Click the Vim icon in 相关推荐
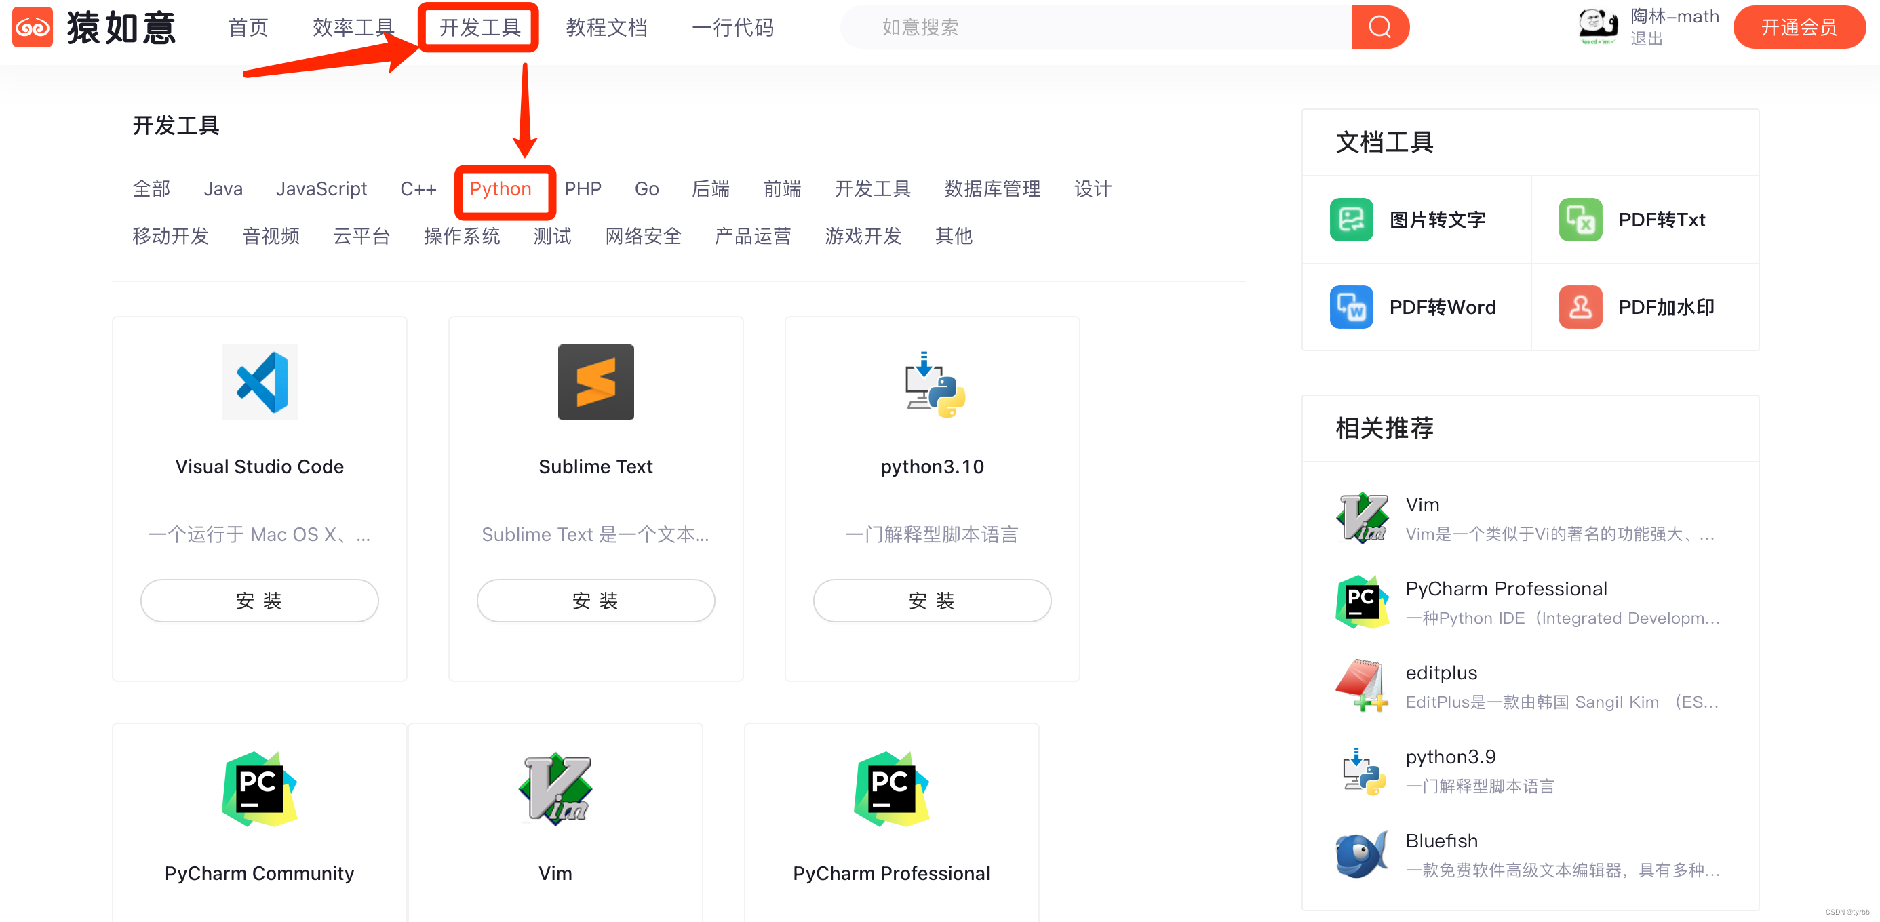Screen dimensions: 1880x922 pyautogui.click(x=1362, y=518)
